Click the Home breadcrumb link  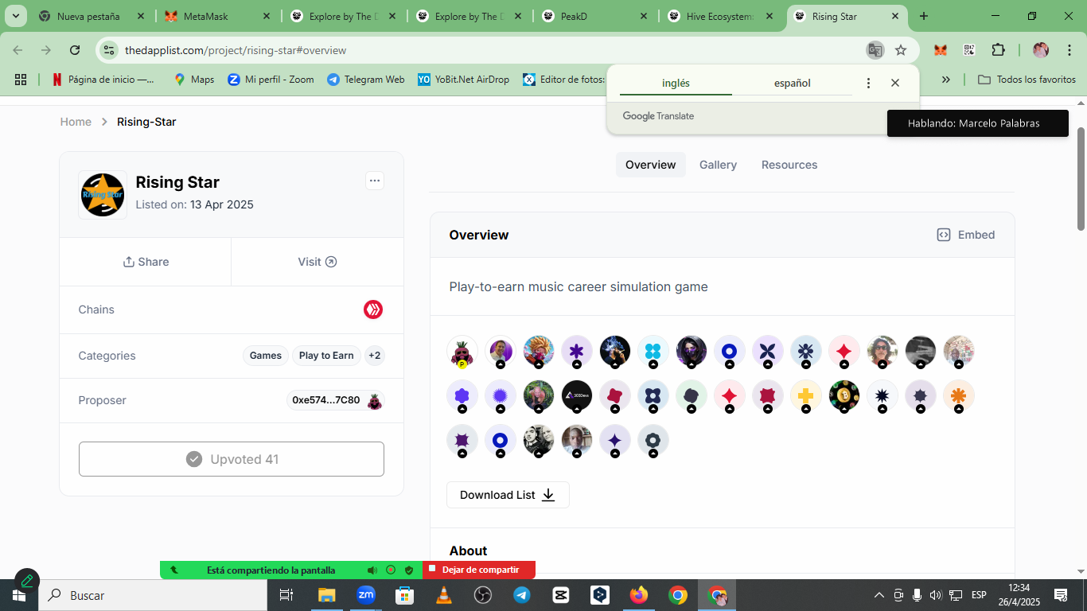pos(76,122)
